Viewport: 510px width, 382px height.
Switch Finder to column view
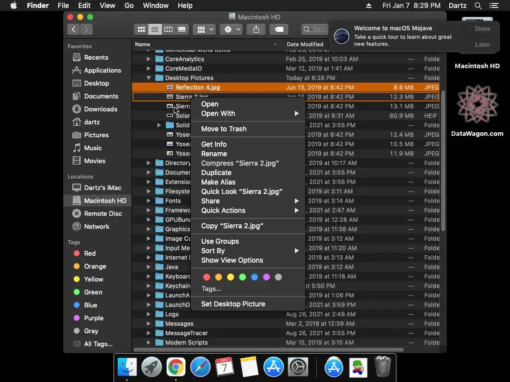click(x=168, y=29)
